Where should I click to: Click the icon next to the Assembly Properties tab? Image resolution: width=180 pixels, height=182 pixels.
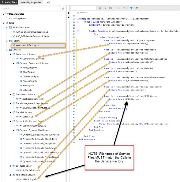[48, 2]
